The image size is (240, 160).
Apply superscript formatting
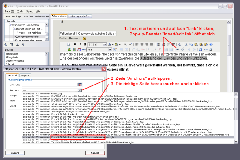pos(130,45)
